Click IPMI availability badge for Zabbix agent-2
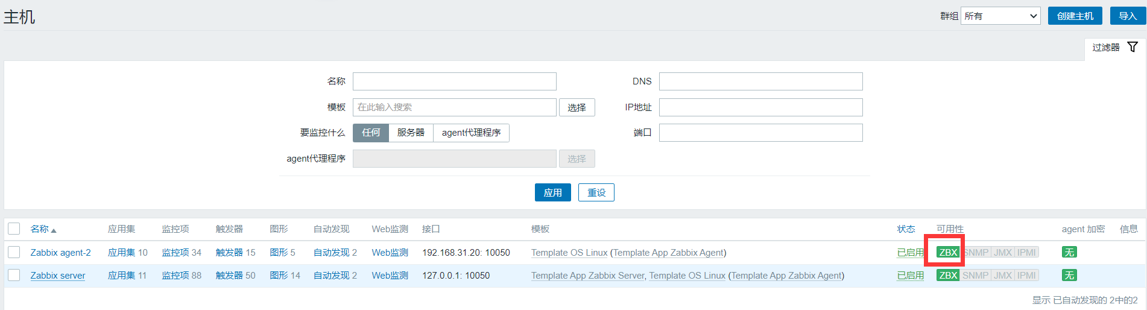Screen dimensions: 1147x310 [1026, 253]
